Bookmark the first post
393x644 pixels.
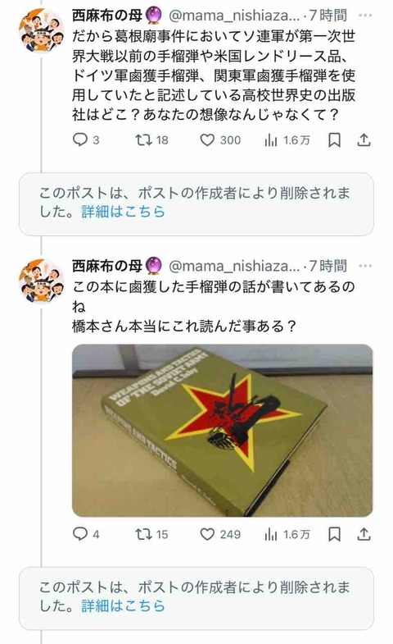pyautogui.click(x=334, y=140)
